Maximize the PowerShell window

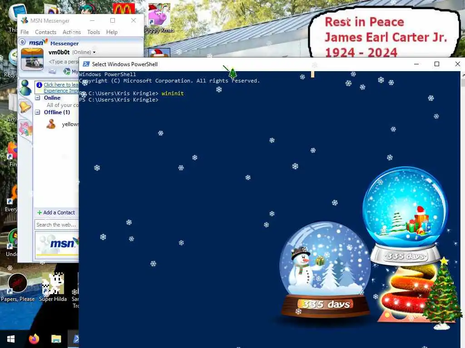pos(436,64)
